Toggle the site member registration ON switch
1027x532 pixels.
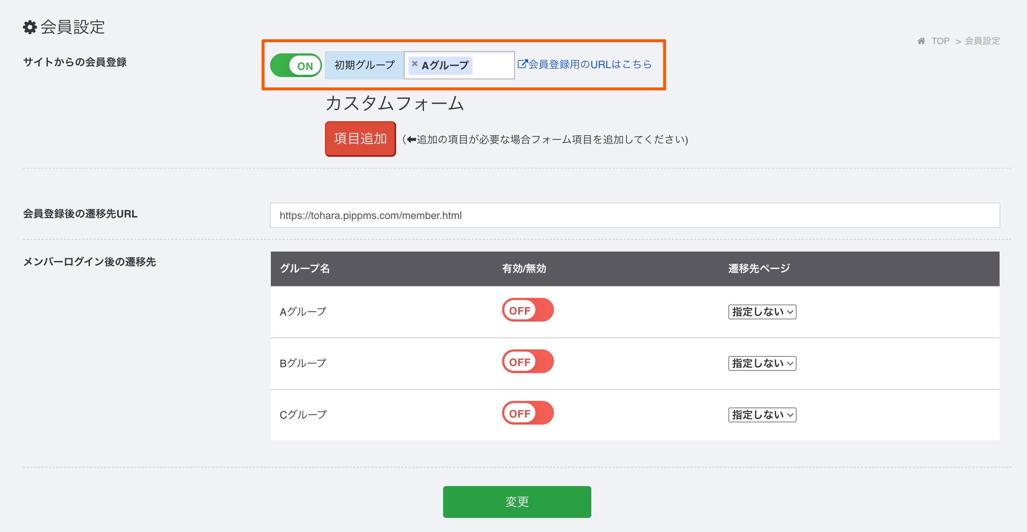coord(296,66)
